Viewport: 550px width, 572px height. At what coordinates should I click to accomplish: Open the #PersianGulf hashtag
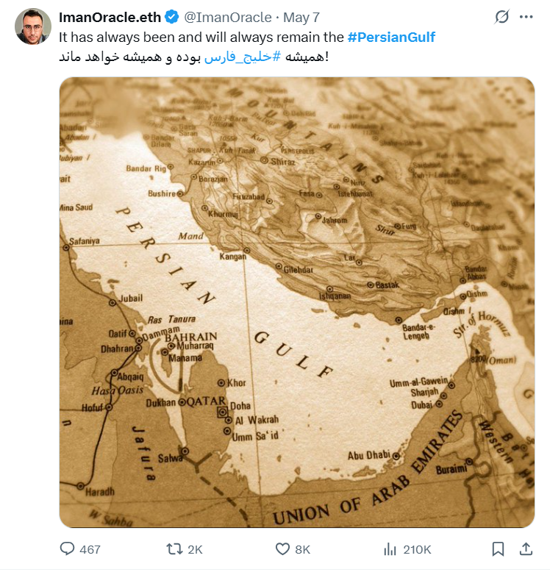[396, 37]
